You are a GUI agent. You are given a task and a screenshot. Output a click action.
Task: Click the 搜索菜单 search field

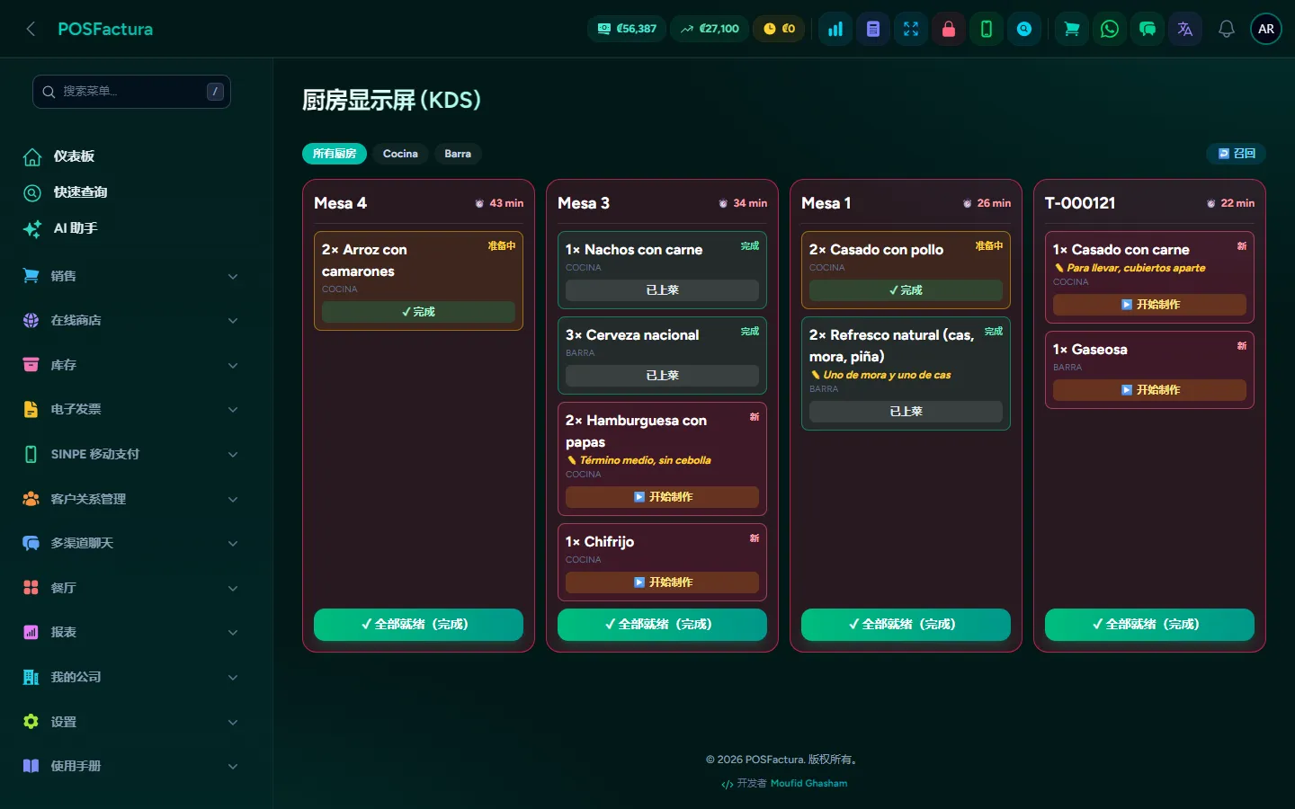(x=131, y=92)
